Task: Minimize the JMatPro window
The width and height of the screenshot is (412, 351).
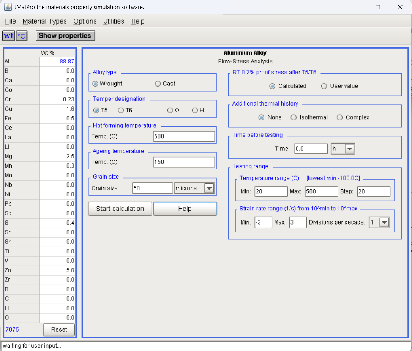Action: (356, 7)
